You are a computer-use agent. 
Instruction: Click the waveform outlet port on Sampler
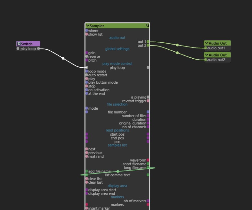148,160
